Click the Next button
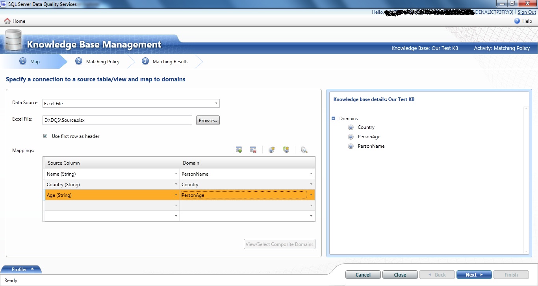The width and height of the screenshot is (538, 286). 474,275
